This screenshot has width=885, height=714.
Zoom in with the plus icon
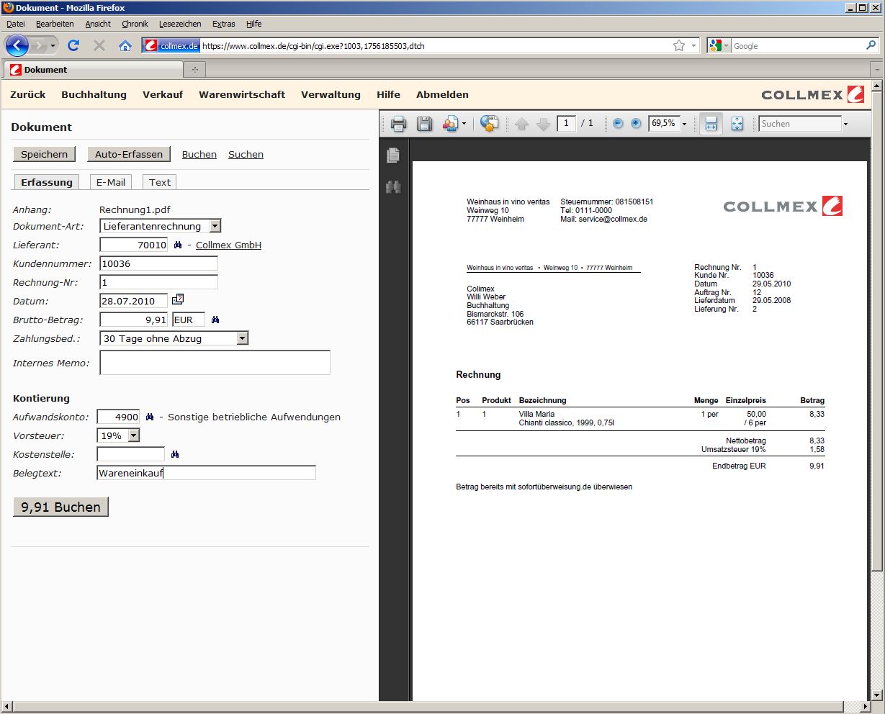tap(636, 124)
